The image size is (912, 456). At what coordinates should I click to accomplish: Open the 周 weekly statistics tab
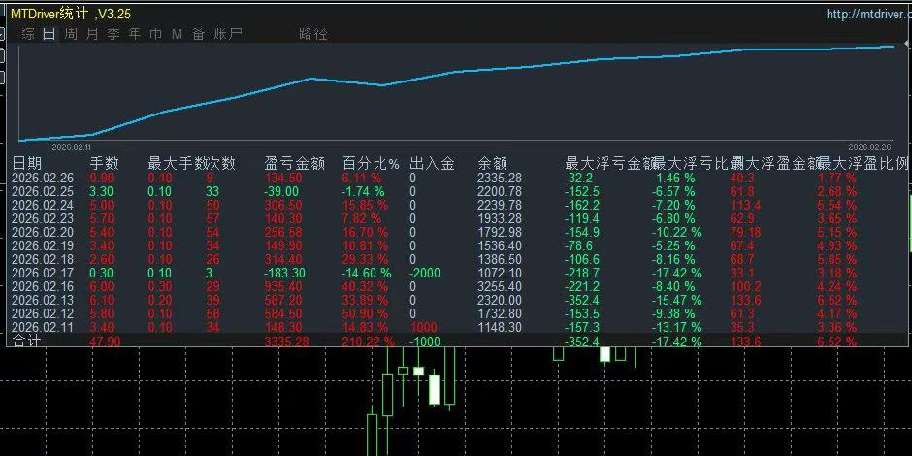[x=71, y=34]
